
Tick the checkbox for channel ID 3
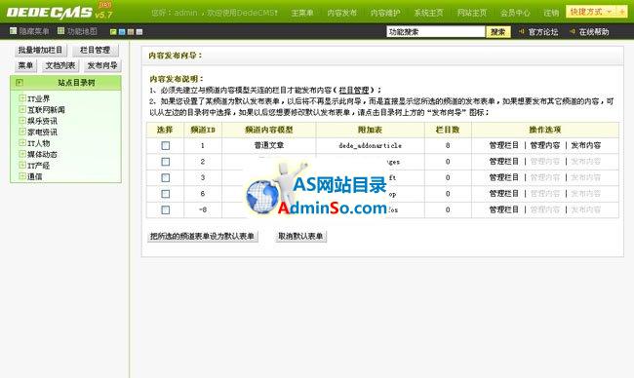[166, 177]
